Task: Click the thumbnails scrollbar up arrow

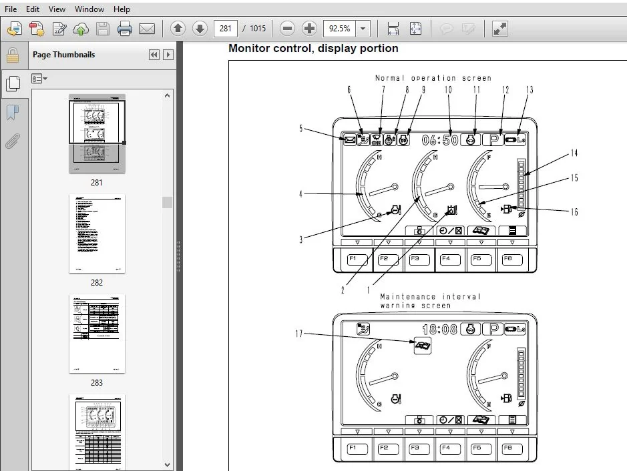Action: tap(167, 96)
